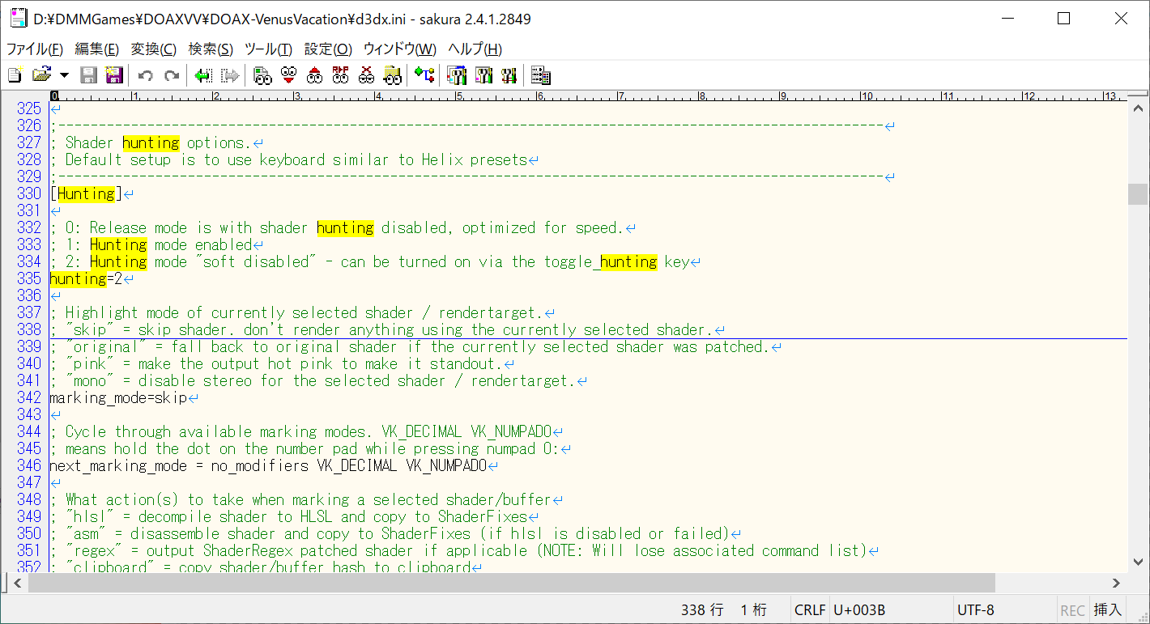Screen dimensions: 1150x624
Task: Click the horizontal scrollbar right arrow
Action: click(x=1117, y=583)
